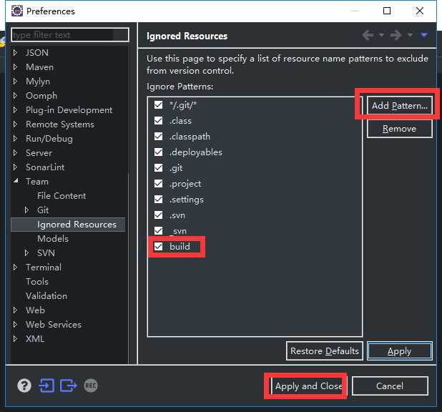The width and height of the screenshot is (442, 412).
Task: Select the build pattern label
Action: (180, 247)
